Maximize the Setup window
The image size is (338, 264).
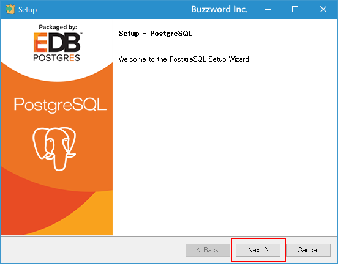(x=295, y=9)
